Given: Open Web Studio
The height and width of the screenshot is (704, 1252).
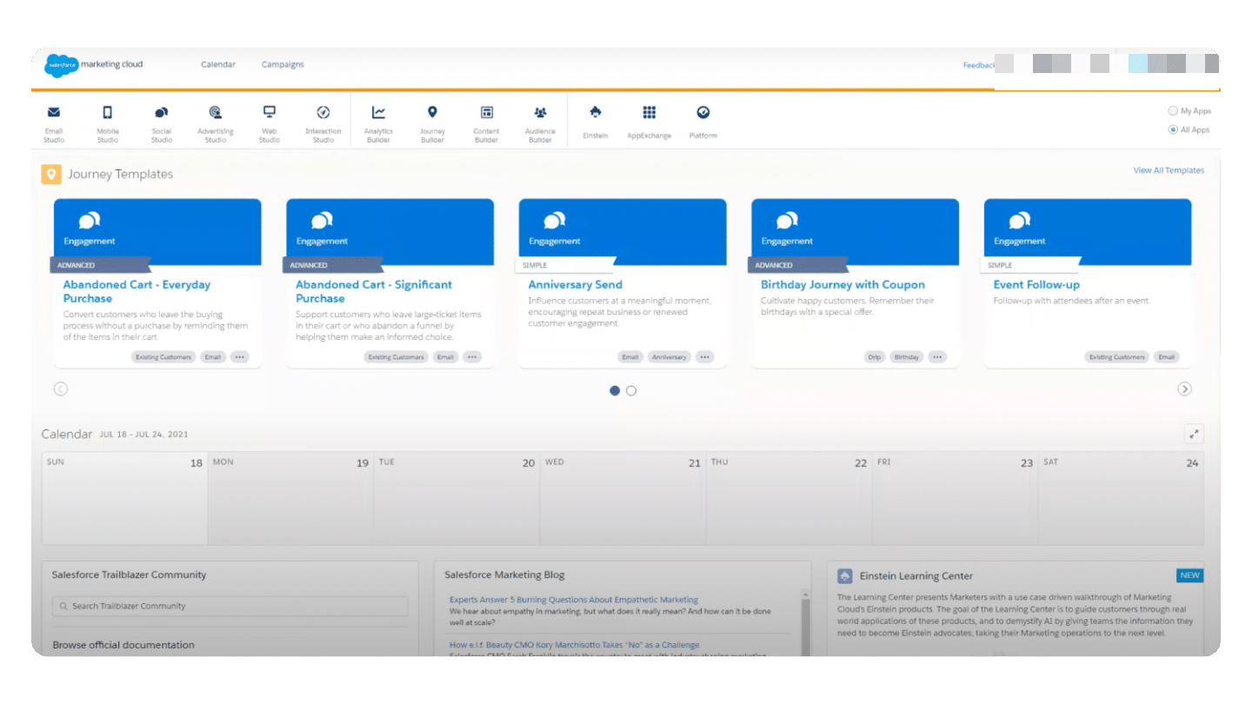Looking at the screenshot, I should (x=270, y=123).
